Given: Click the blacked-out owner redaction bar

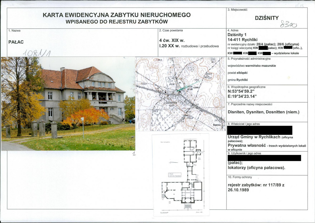Looking at the screenshot, I should coord(260,130).
